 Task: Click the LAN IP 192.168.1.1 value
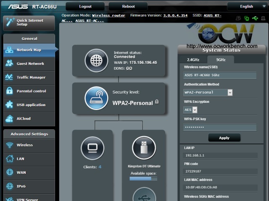point(195,155)
